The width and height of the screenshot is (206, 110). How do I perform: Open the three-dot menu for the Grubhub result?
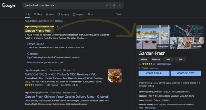80,93
